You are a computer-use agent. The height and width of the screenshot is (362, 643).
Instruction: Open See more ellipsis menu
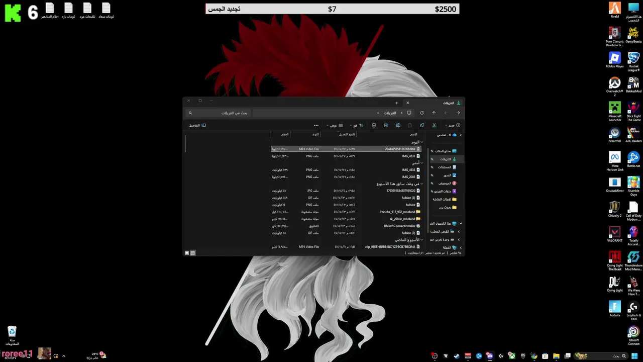(x=316, y=125)
